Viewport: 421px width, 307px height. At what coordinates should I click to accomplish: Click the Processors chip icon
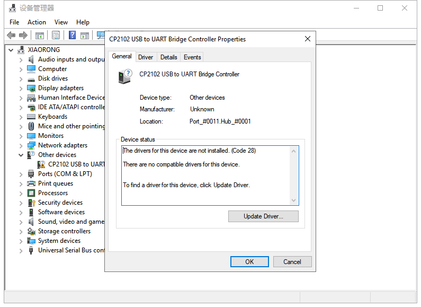(x=31, y=193)
